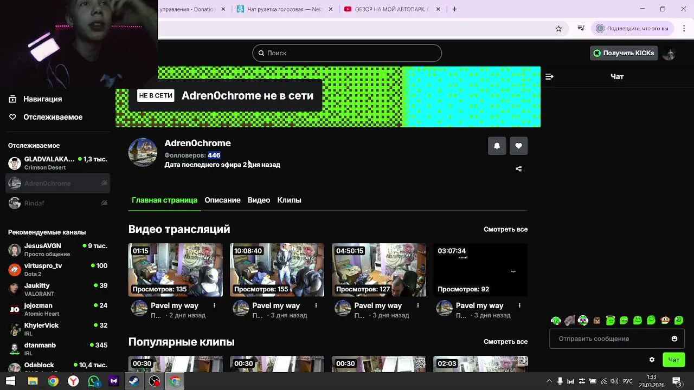Click the search input field
694x390 pixels.
pyautogui.click(x=347, y=53)
